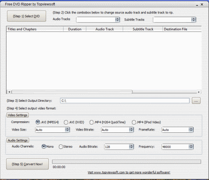Click the list's left scroll arrow
This screenshot has height=180, width=209.
coord(9,92)
